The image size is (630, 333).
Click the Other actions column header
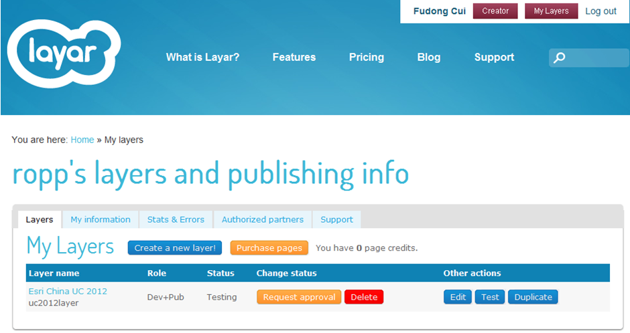tap(472, 273)
